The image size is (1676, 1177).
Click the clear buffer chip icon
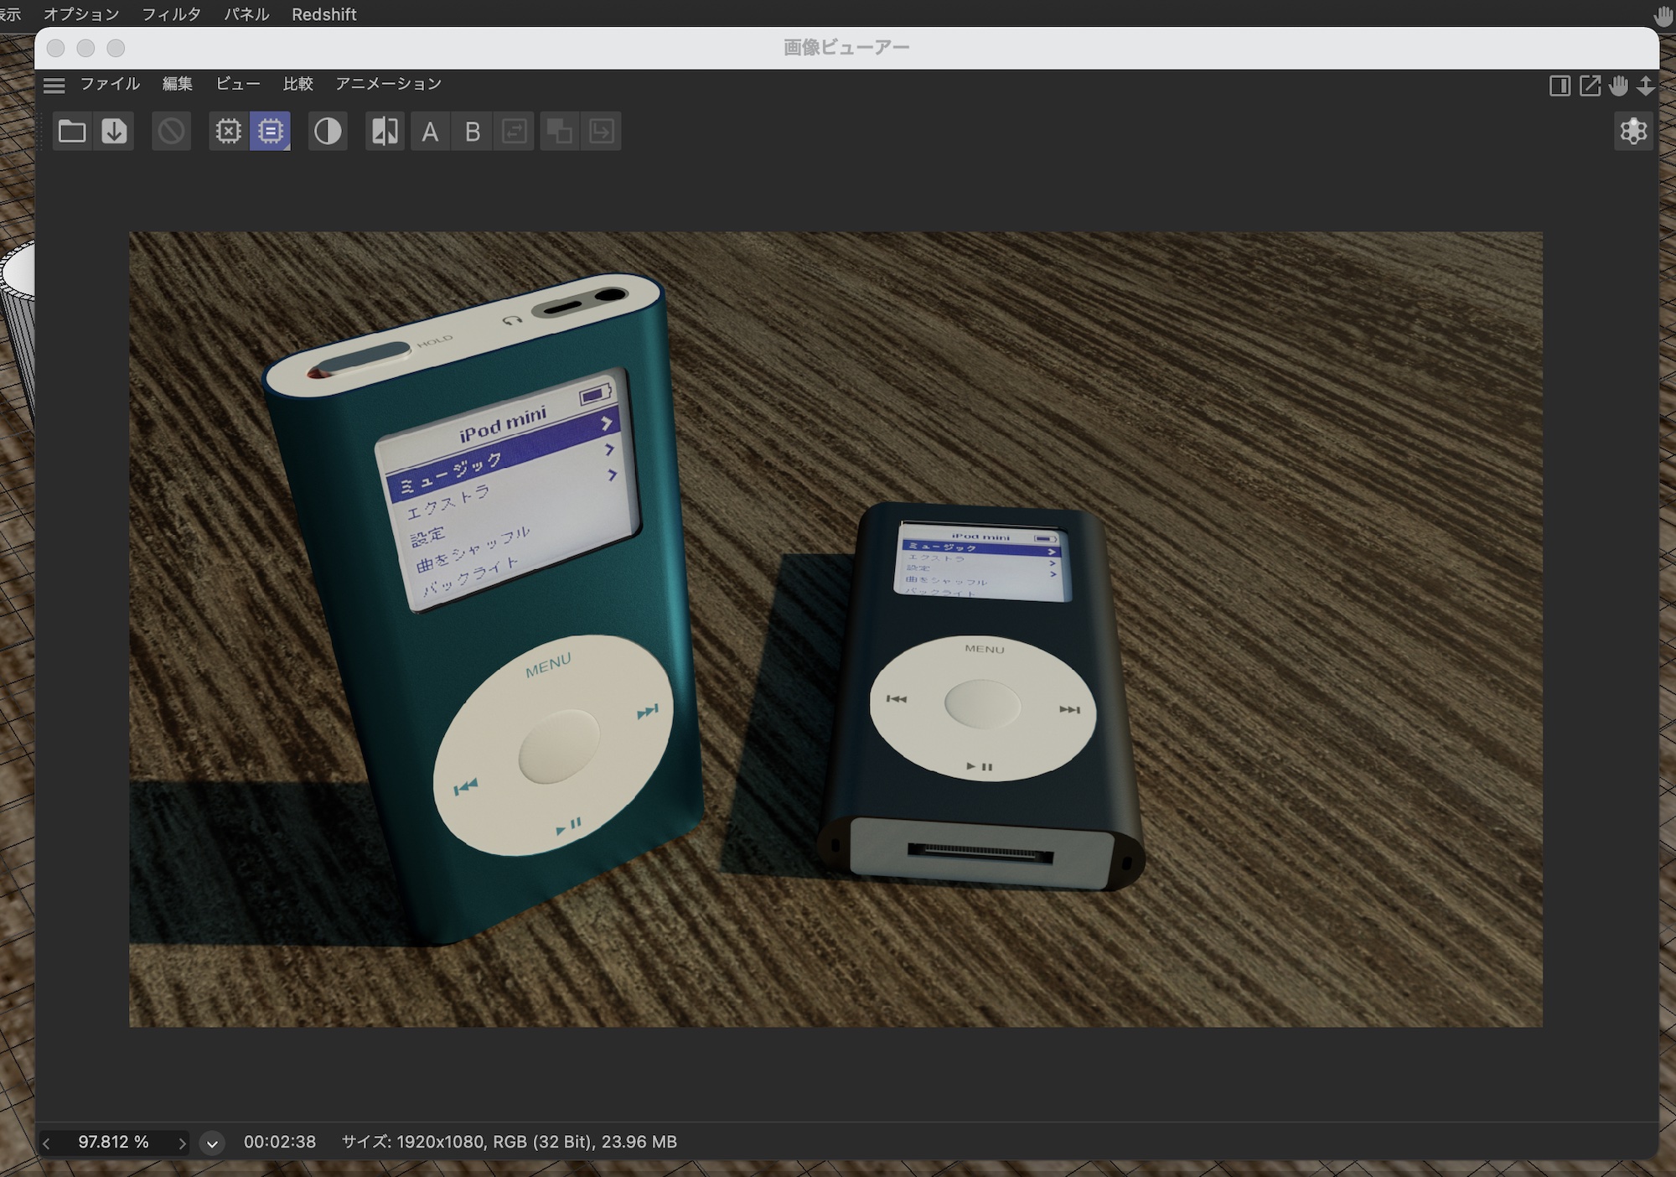[x=228, y=132]
